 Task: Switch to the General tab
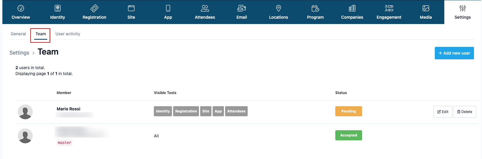click(18, 34)
